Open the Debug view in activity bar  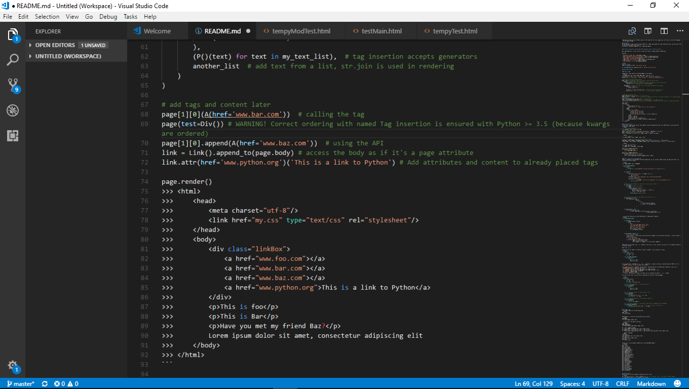click(x=13, y=110)
